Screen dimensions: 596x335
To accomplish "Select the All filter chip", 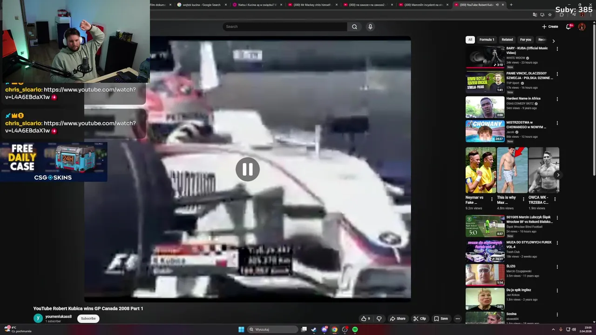I will (470, 40).
